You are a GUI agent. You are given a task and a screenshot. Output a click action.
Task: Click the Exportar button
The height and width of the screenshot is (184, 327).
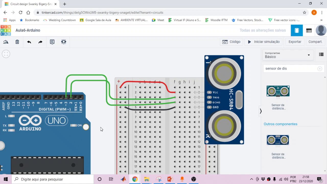[x=295, y=42]
